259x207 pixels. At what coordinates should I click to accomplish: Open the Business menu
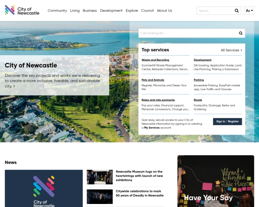coord(90,10)
